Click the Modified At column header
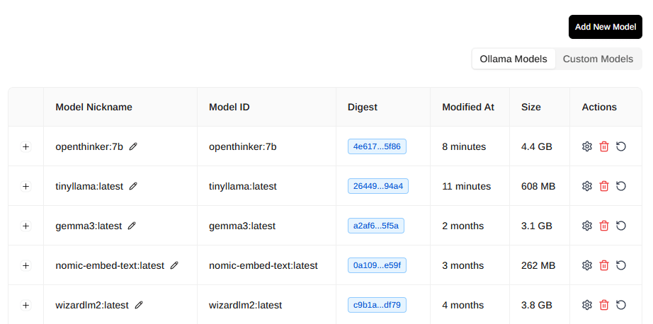Image resolution: width=653 pixels, height=324 pixels. pyautogui.click(x=468, y=107)
